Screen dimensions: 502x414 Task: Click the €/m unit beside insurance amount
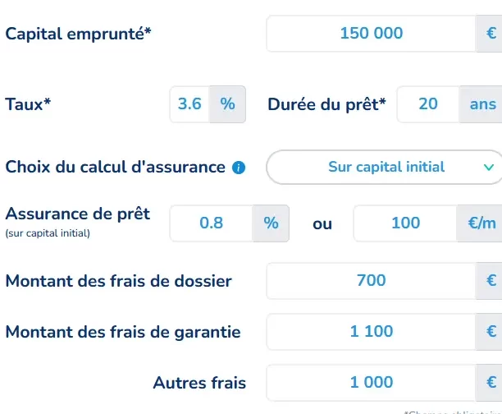481,223
